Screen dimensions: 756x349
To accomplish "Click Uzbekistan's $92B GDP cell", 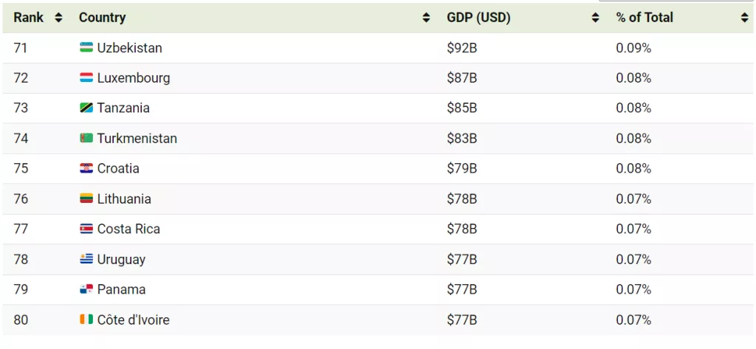I will 462,48.
